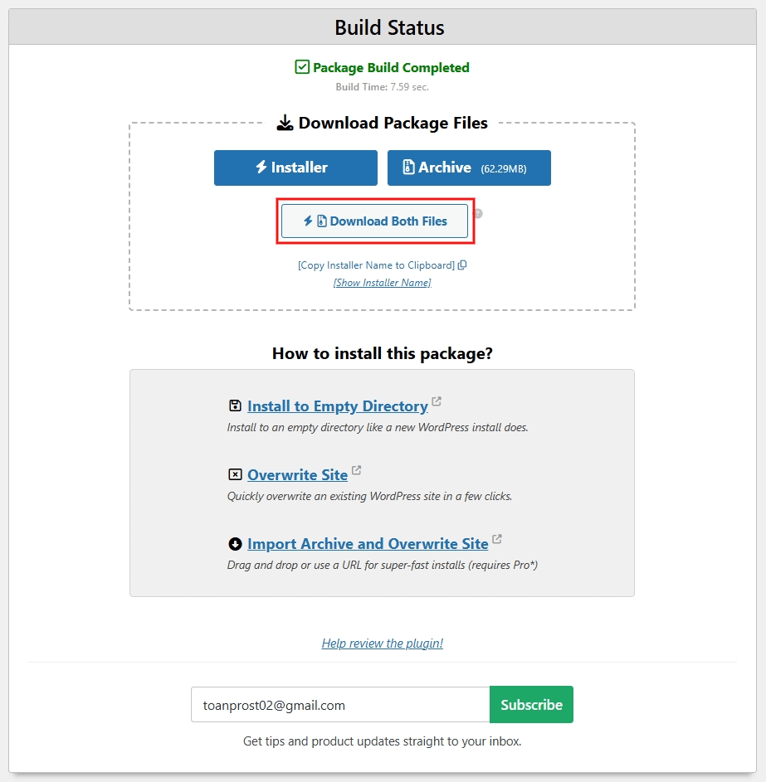The image size is (766, 782).
Task: Click external link icon after Import Archive and Overwrite Site
Action: point(497,540)
